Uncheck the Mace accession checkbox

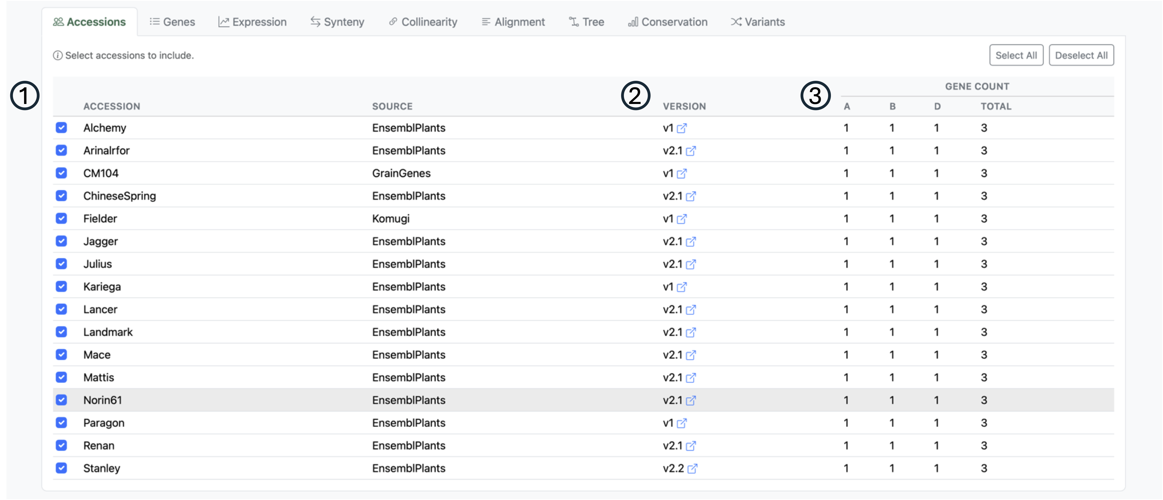coord(61,354)
